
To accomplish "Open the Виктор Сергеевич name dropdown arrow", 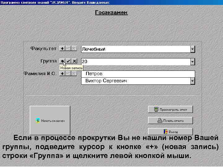I will (x=192, y=81).
